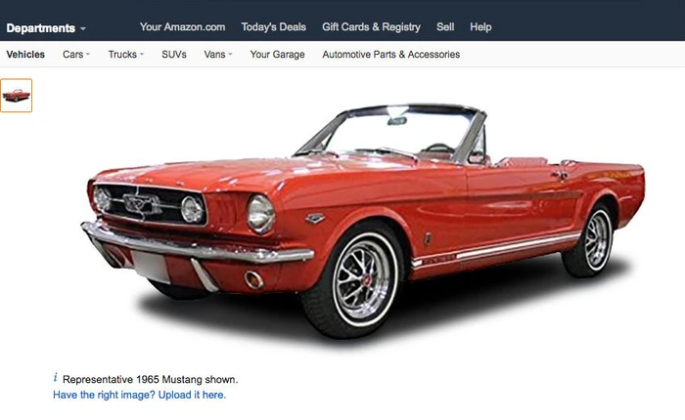
Task: Open the Help page
Action: (x=480, y=27)
